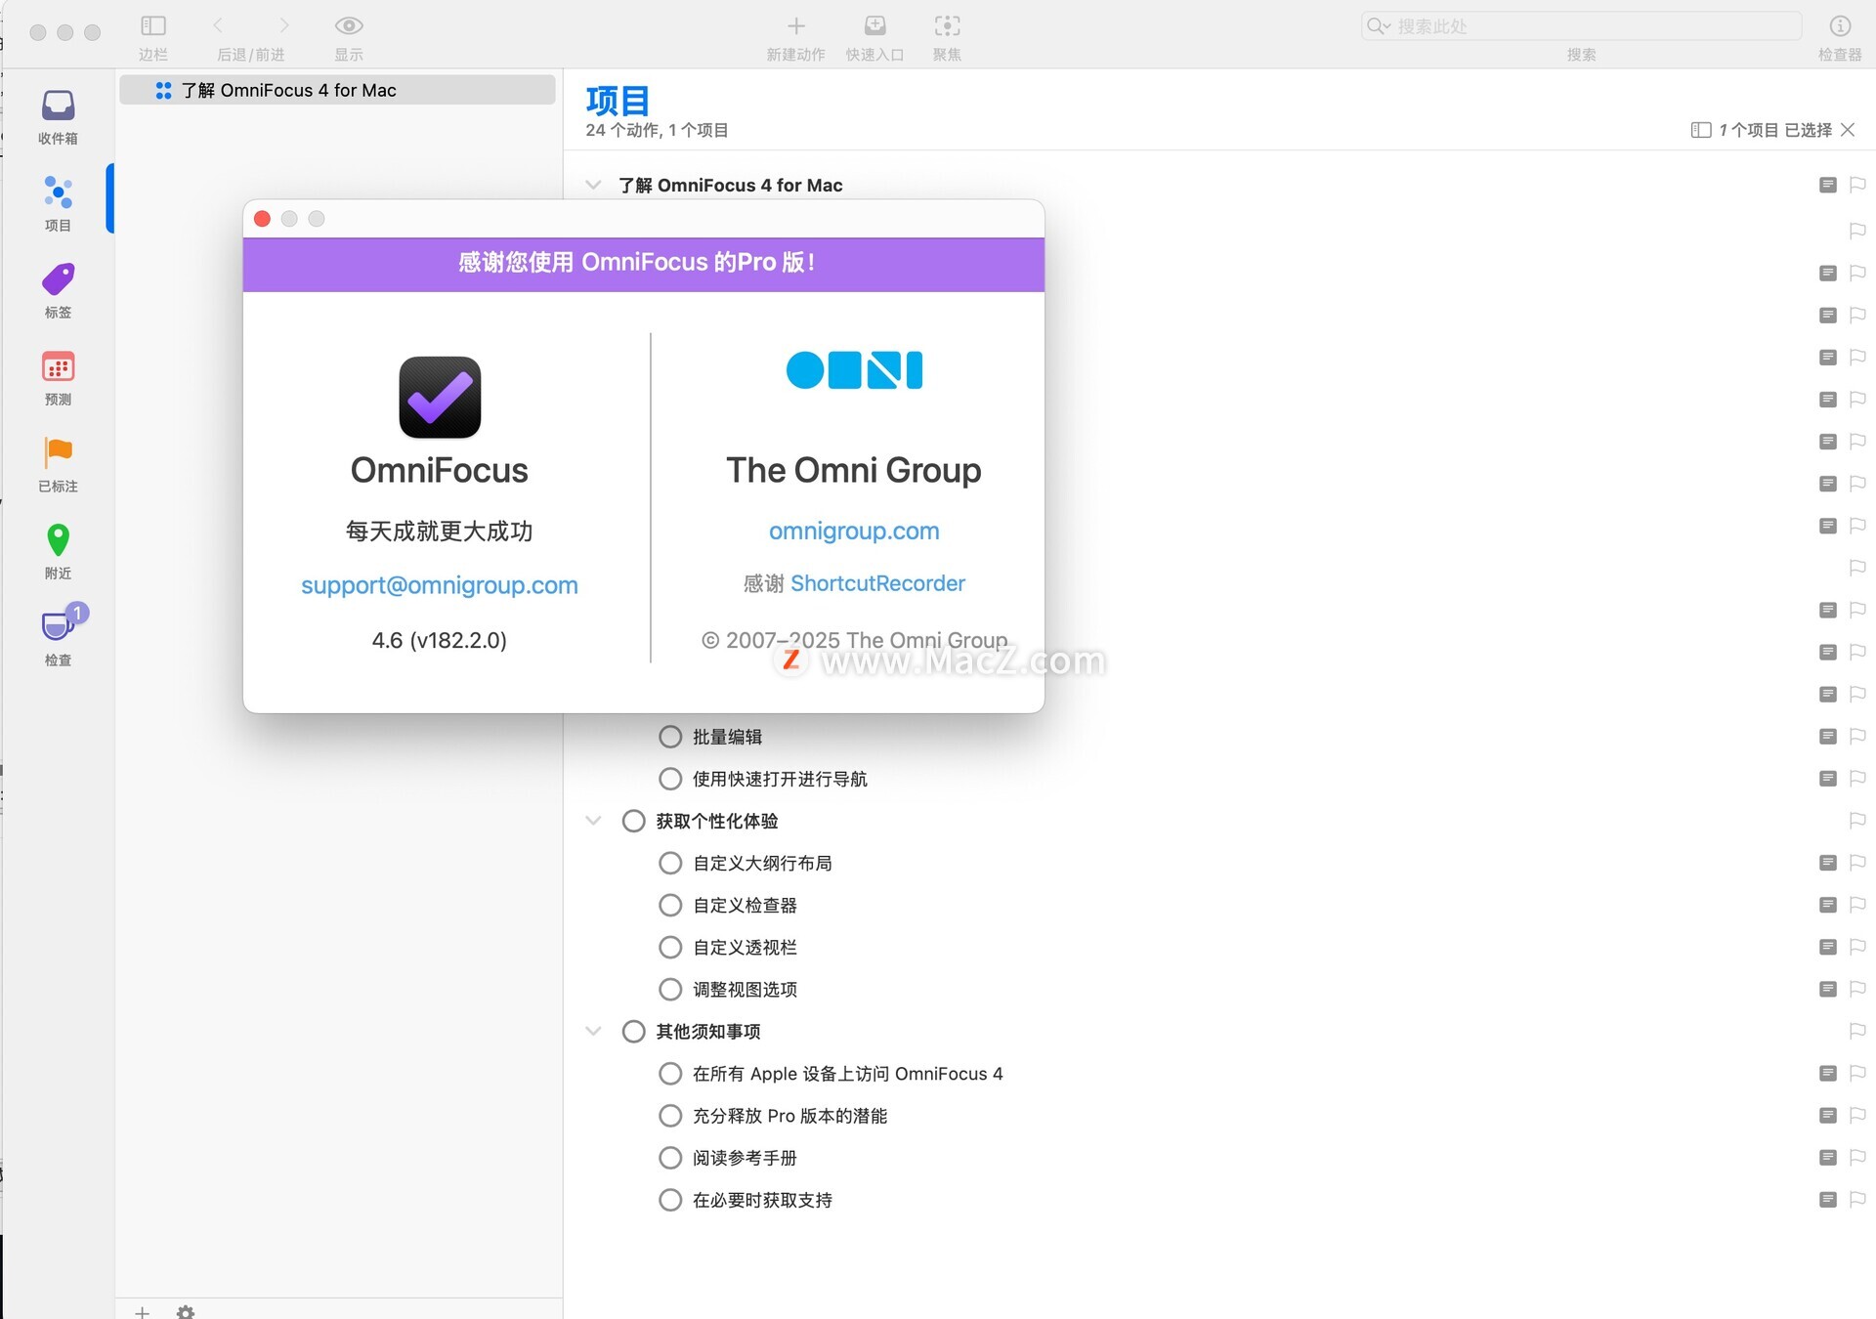Mark 调整视图选项 as done

[x=670, y=989]
